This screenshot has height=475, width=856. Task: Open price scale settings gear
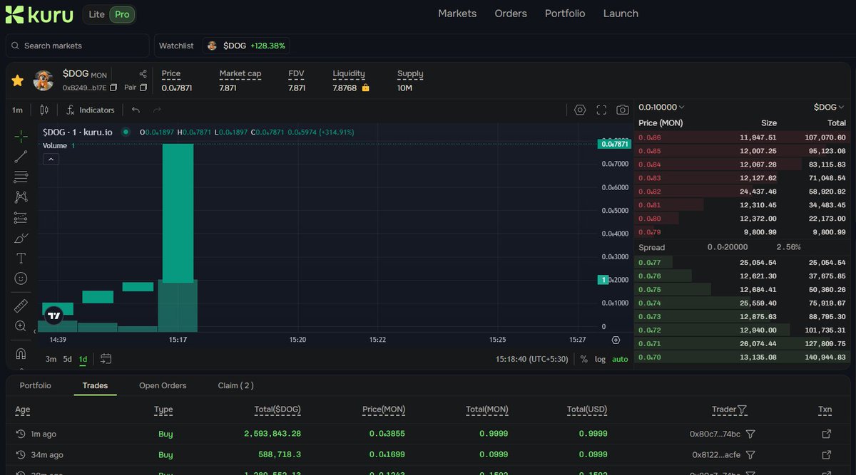[x=616, y=340]
